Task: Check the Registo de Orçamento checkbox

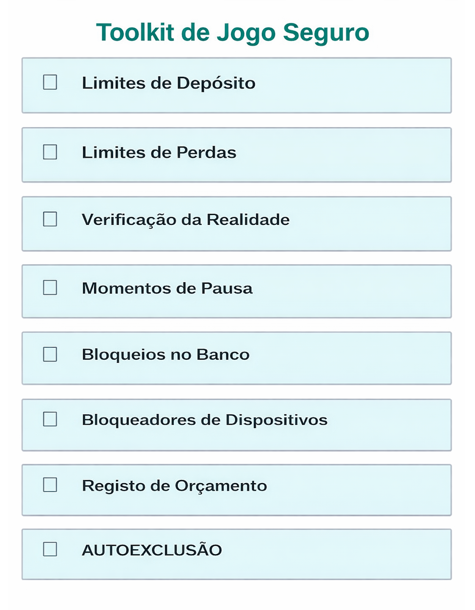Action: coord(50,485)
